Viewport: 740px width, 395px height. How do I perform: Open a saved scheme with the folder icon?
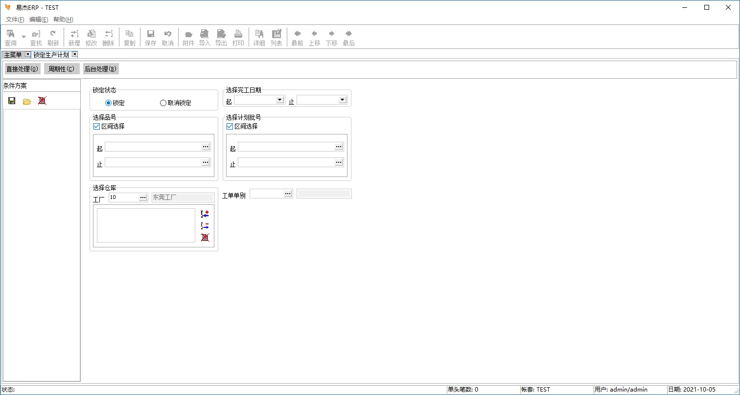click(27, 101)
